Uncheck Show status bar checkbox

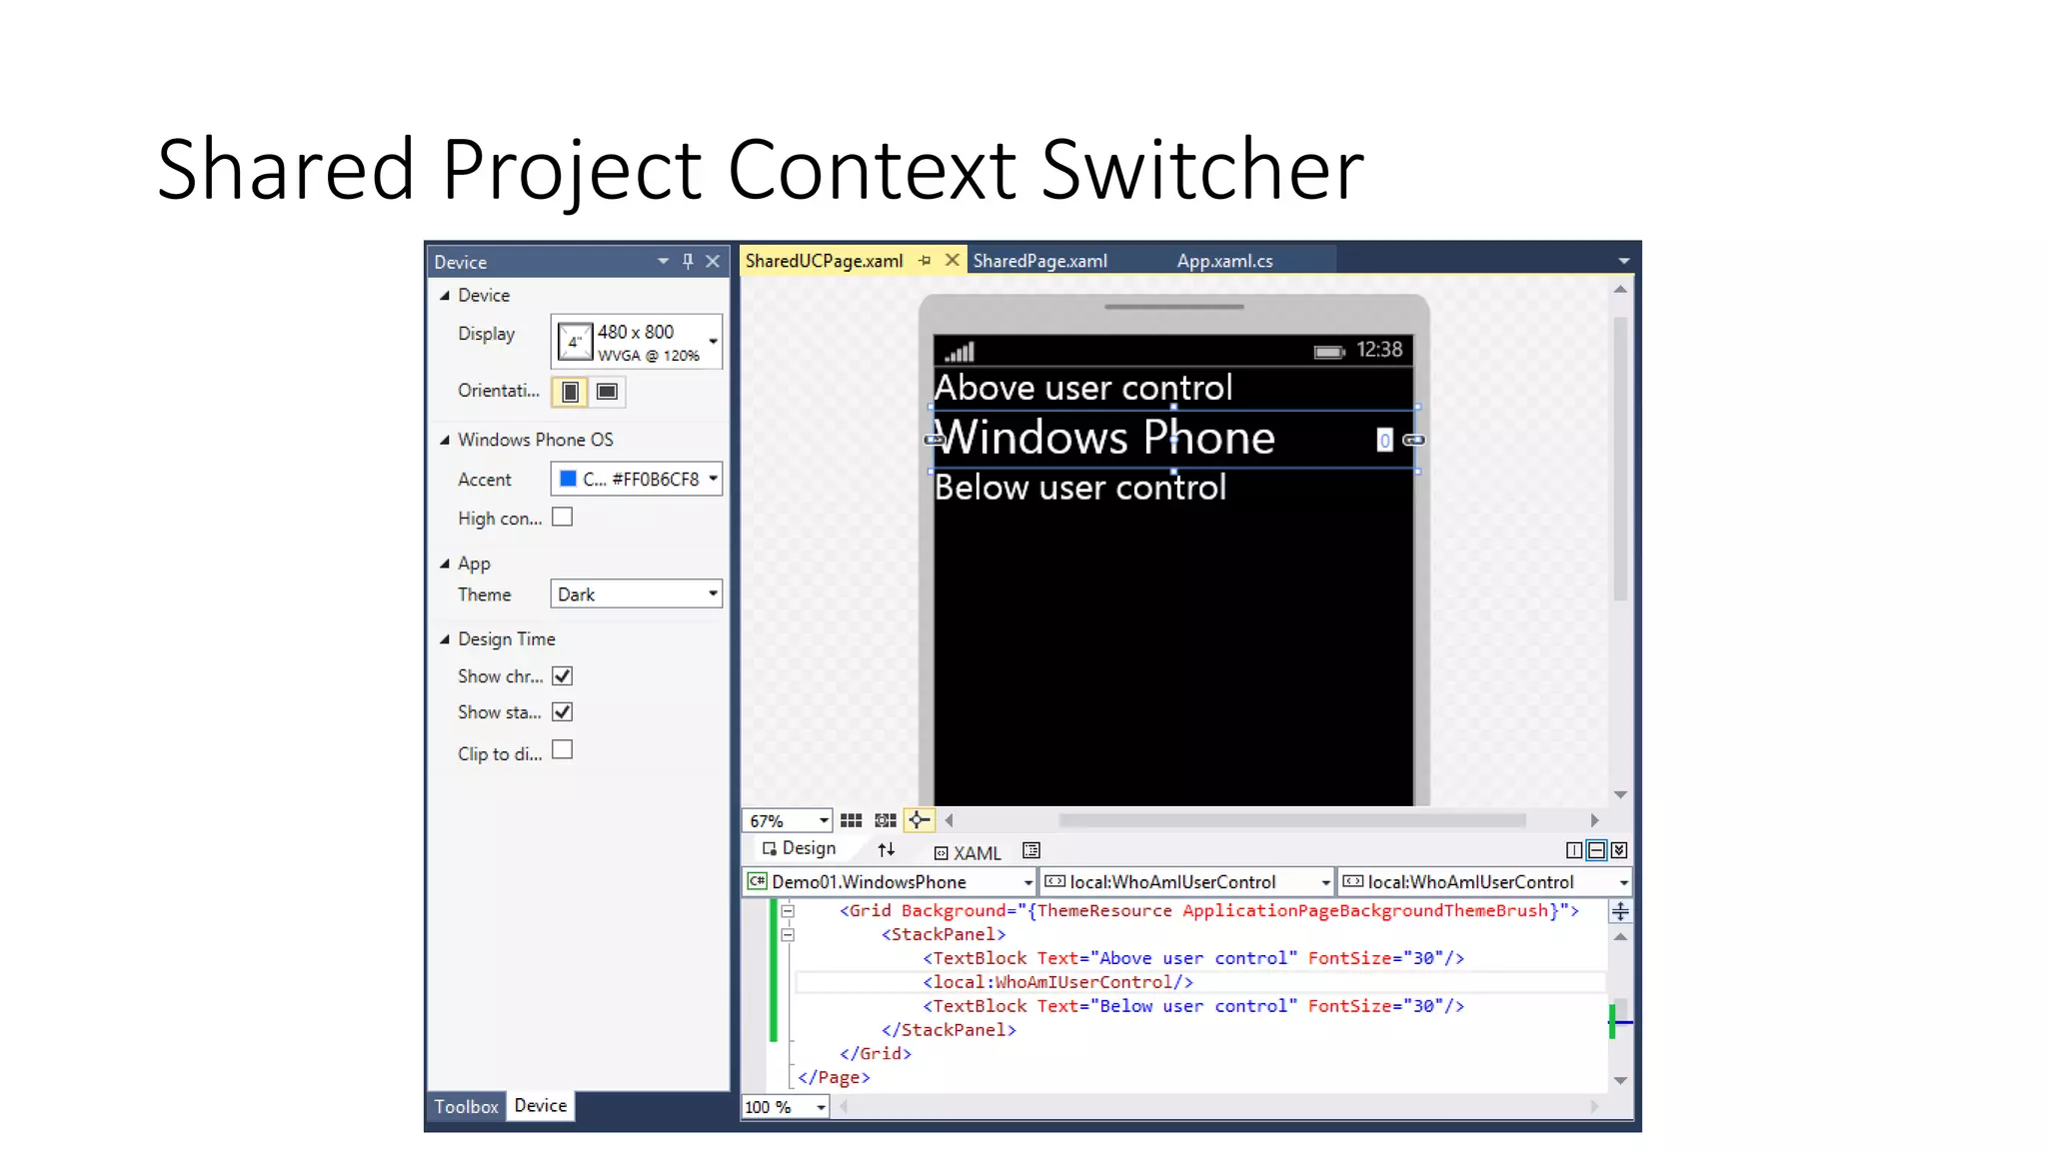pos(563,712)
